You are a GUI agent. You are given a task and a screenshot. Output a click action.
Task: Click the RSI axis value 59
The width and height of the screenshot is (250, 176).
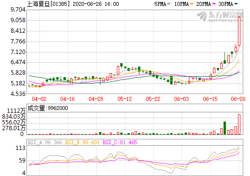(x=22, y=161)
